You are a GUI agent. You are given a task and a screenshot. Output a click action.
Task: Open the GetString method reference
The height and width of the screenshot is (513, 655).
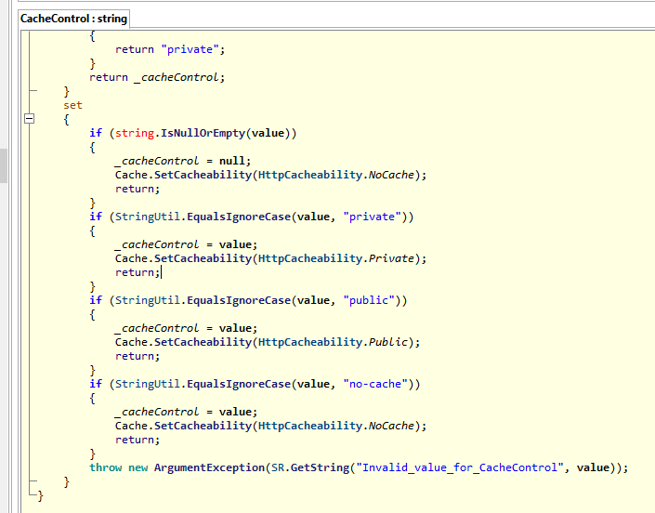pos(320,467)
